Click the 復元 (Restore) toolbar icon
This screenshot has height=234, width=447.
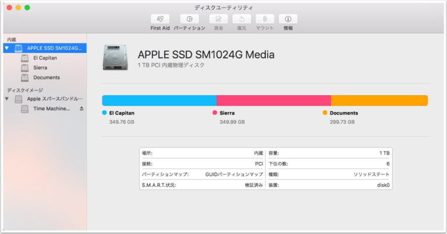[x=242, y=19]
